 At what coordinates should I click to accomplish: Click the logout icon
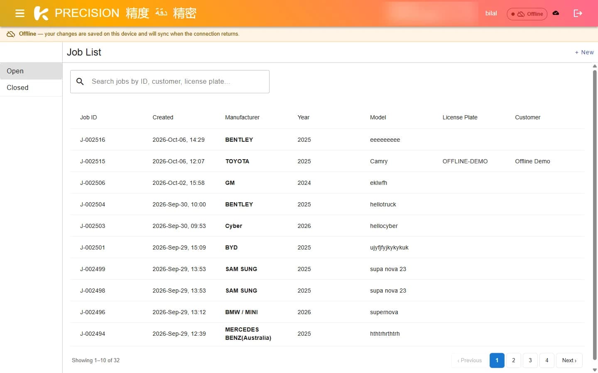578,13
